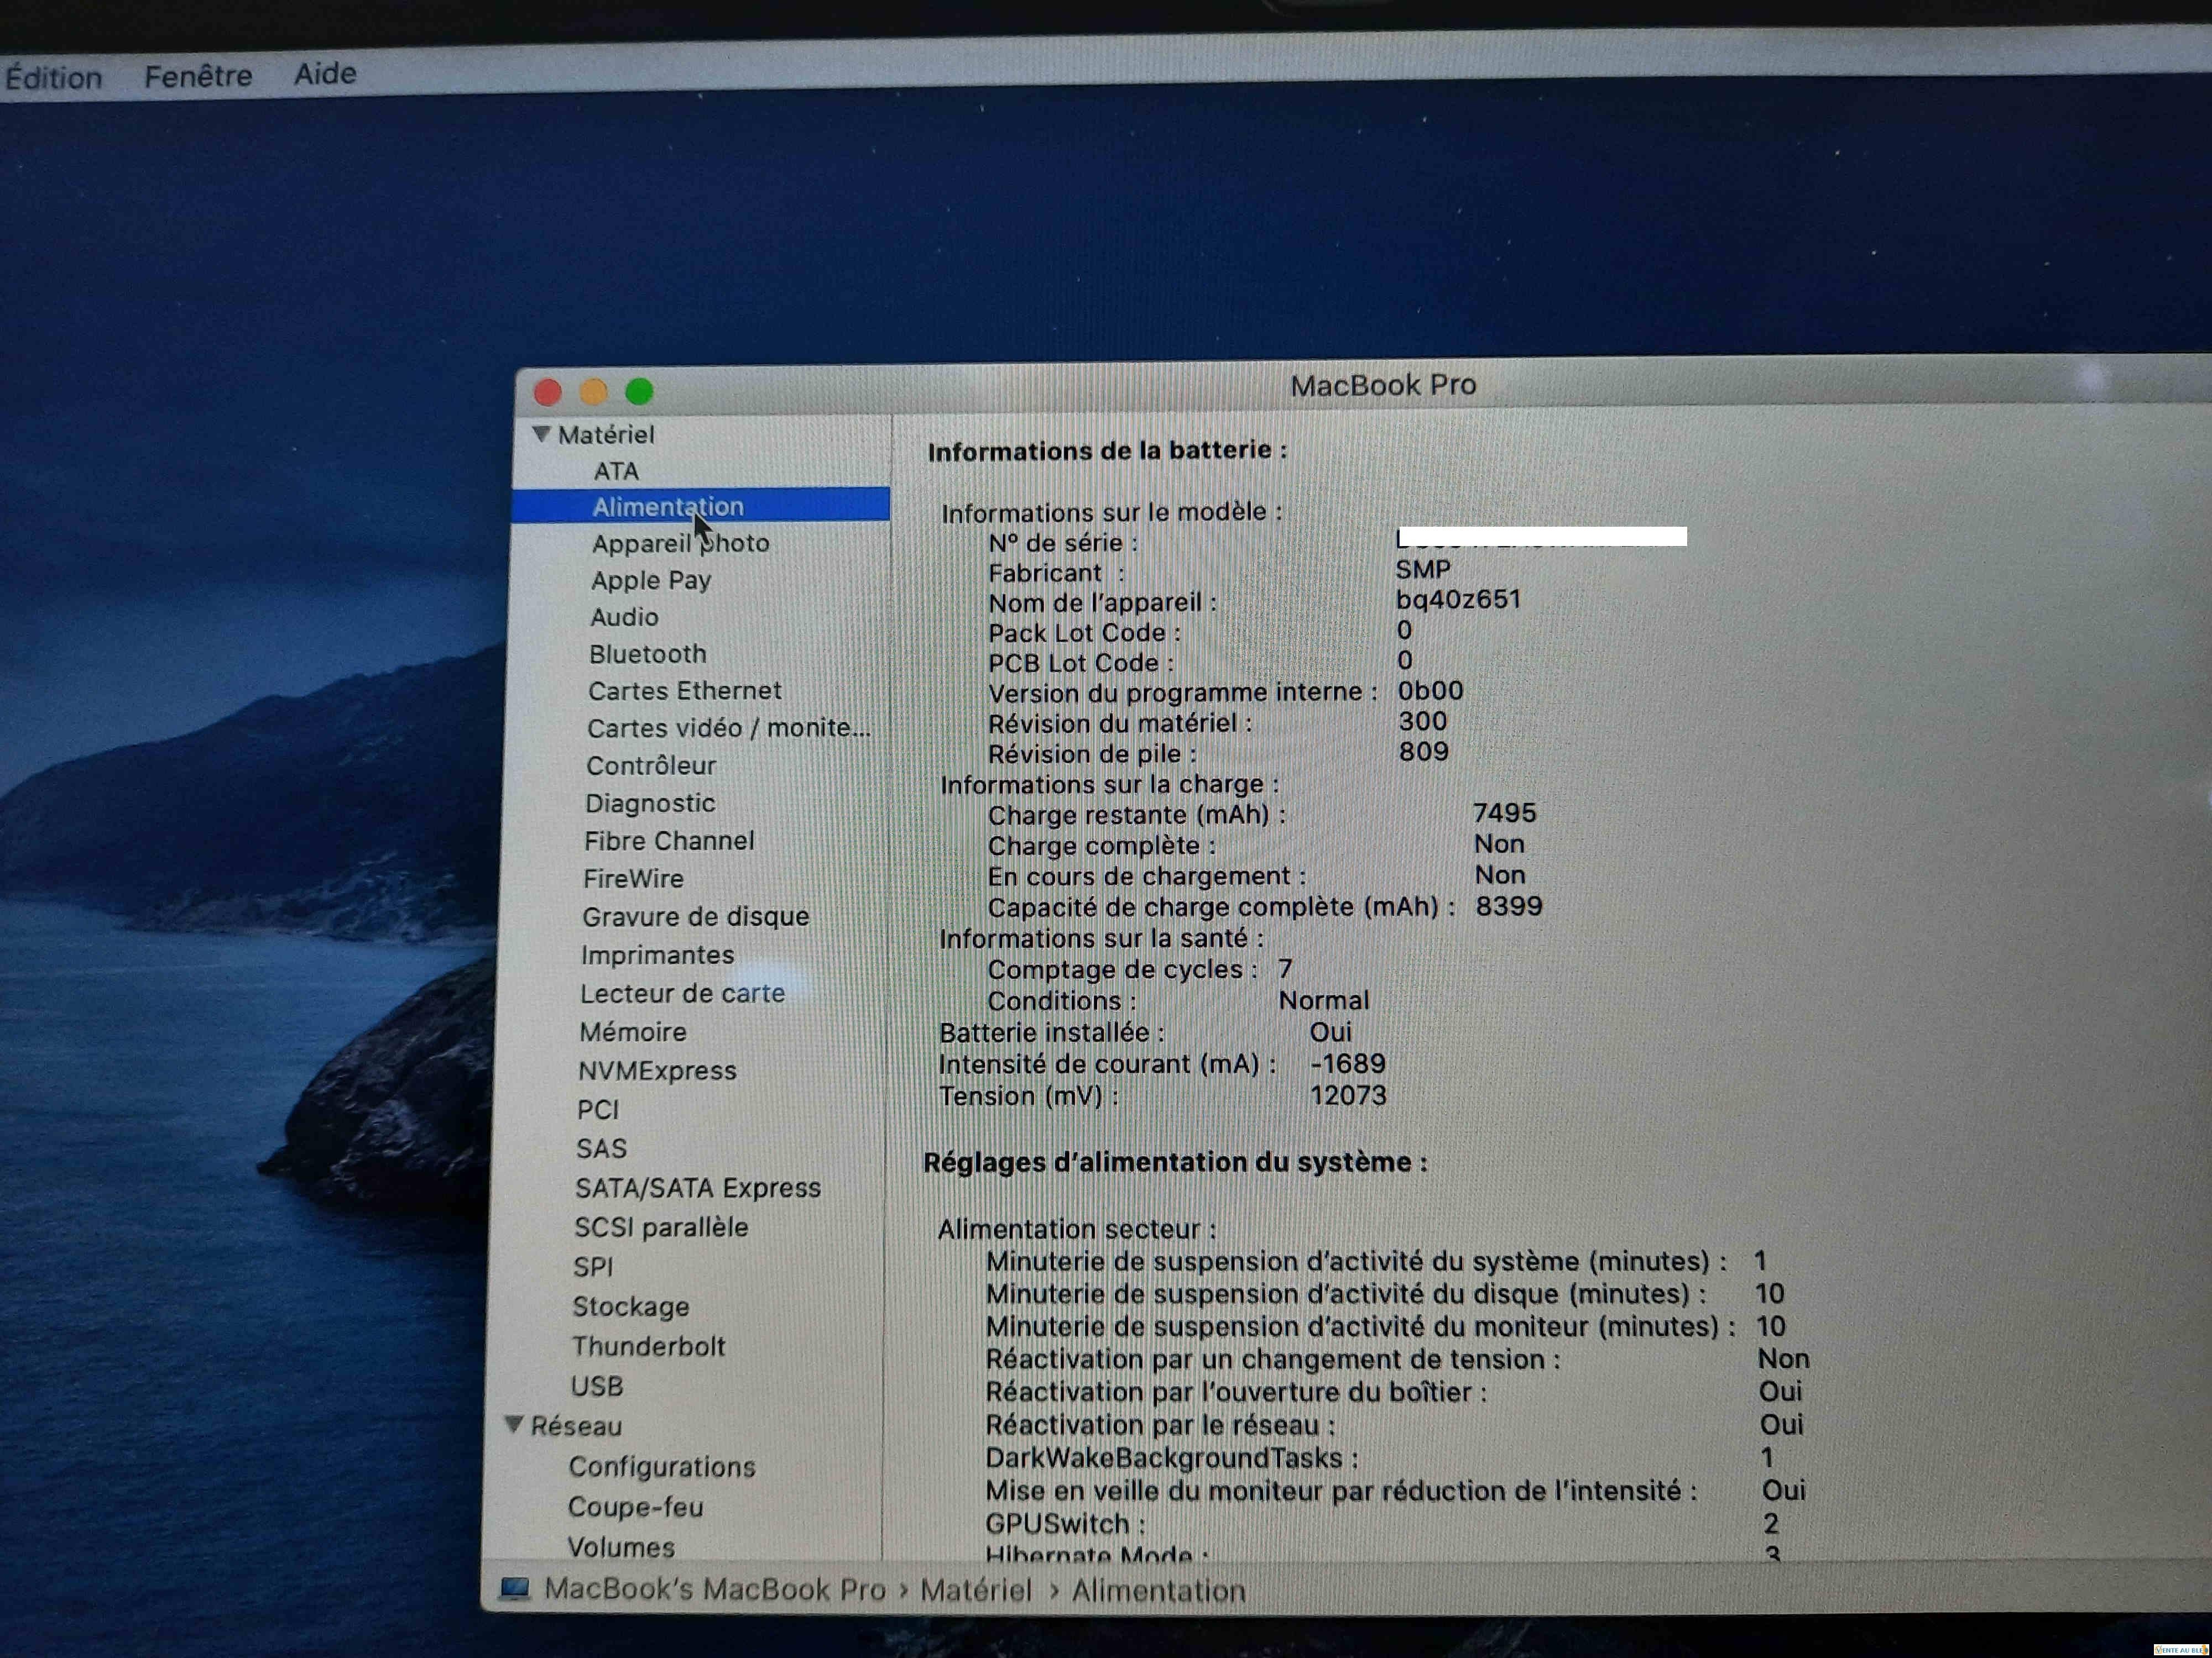Screen dimensions: 2212x1658
Task: Collapse the Matériel section triangle
Action: (x=542, y=434)
